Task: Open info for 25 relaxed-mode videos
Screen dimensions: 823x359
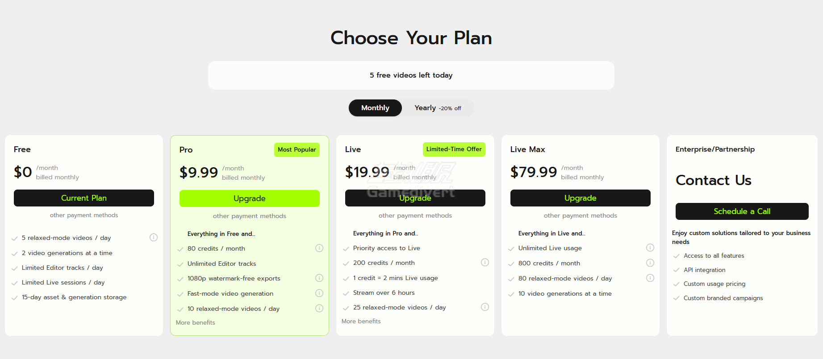Action: [485, 307]
